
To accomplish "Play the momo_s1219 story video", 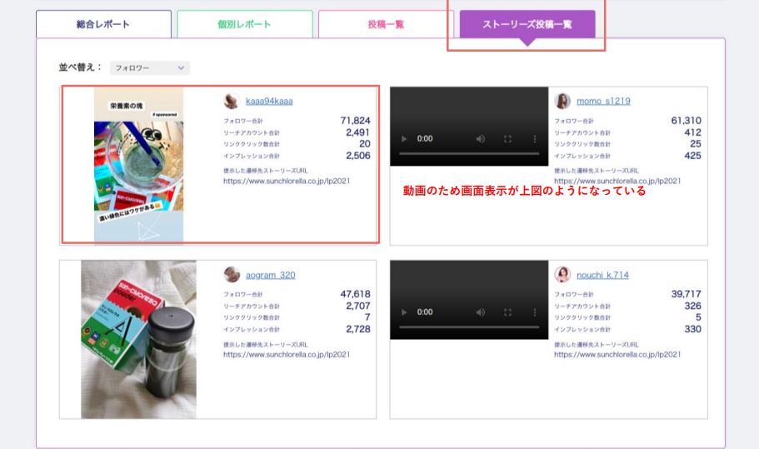I will (x=404, y=139).
